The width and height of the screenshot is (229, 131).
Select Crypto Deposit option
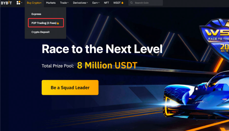pyautogui.click(x=40, y=32)
